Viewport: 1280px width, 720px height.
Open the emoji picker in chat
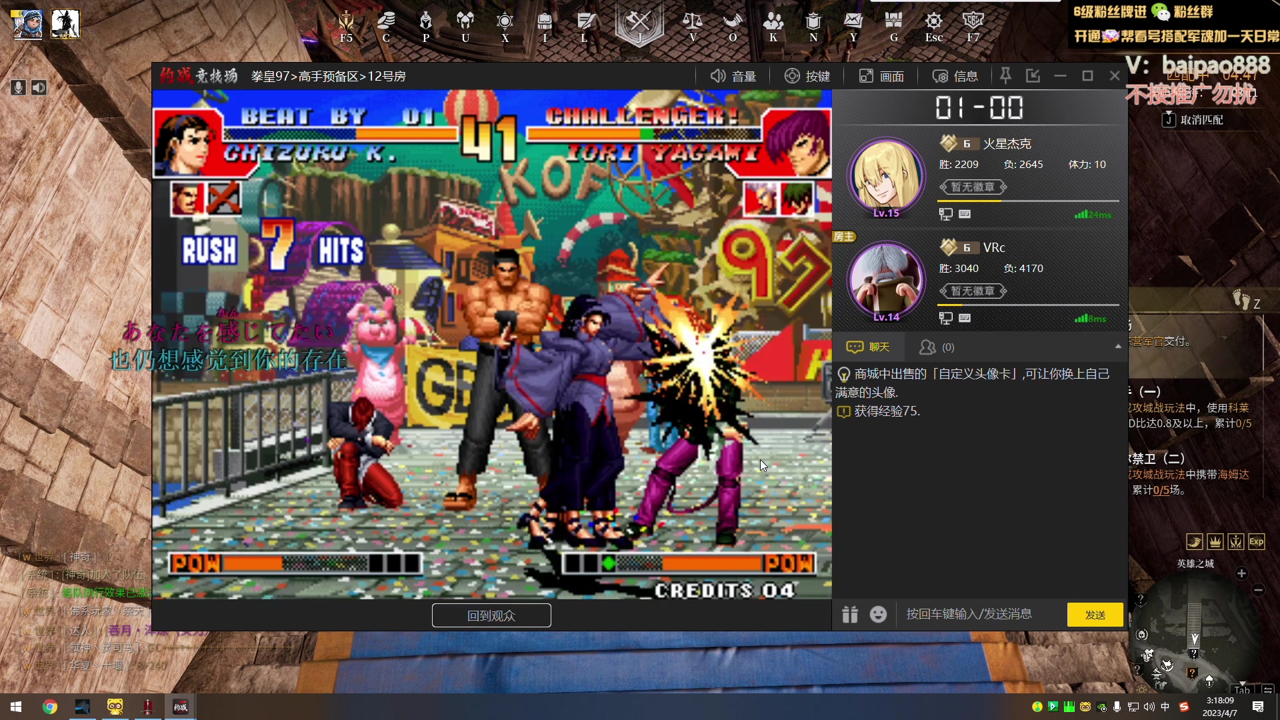(879, 614)
